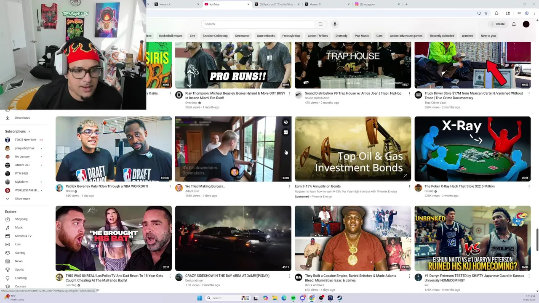Open FOX 5 New York subscription
This screenshot has height=303, width=539.
pos(25,140)
